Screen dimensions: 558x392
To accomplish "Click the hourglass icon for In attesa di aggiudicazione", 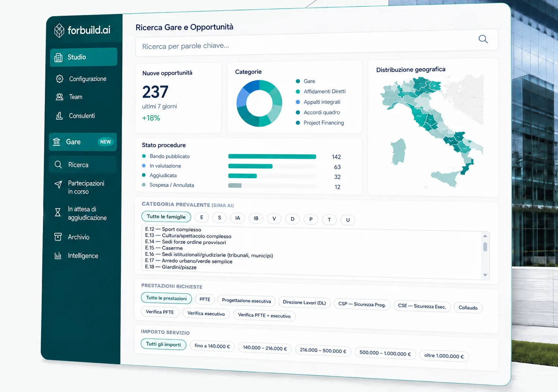I will [58, 212].
